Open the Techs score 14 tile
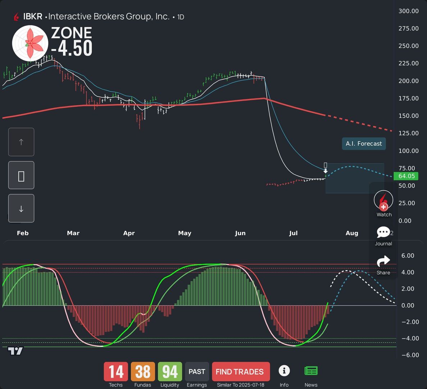Image resolution: width=427 pixels, height=389 pixels. 116,372
